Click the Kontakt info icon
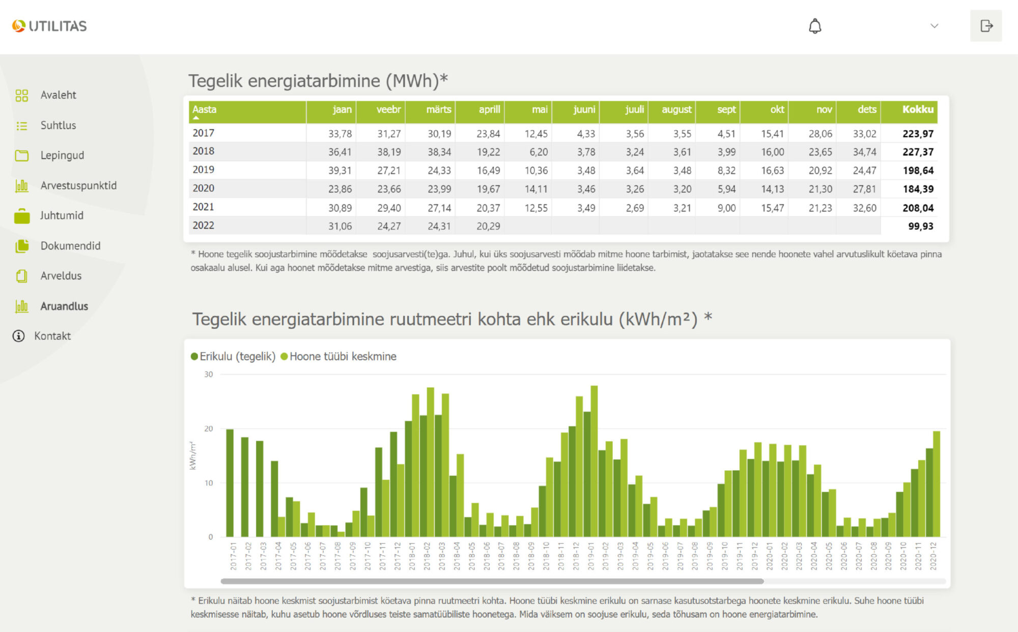Screen dimensions: 1018x632 pos(19,336)
